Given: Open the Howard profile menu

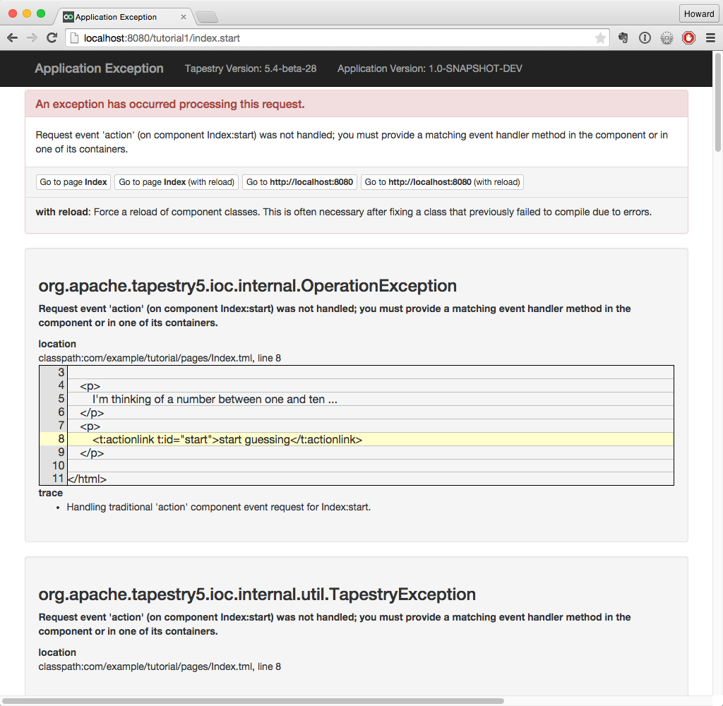Looking at the screenshot, I should (699, 13).
